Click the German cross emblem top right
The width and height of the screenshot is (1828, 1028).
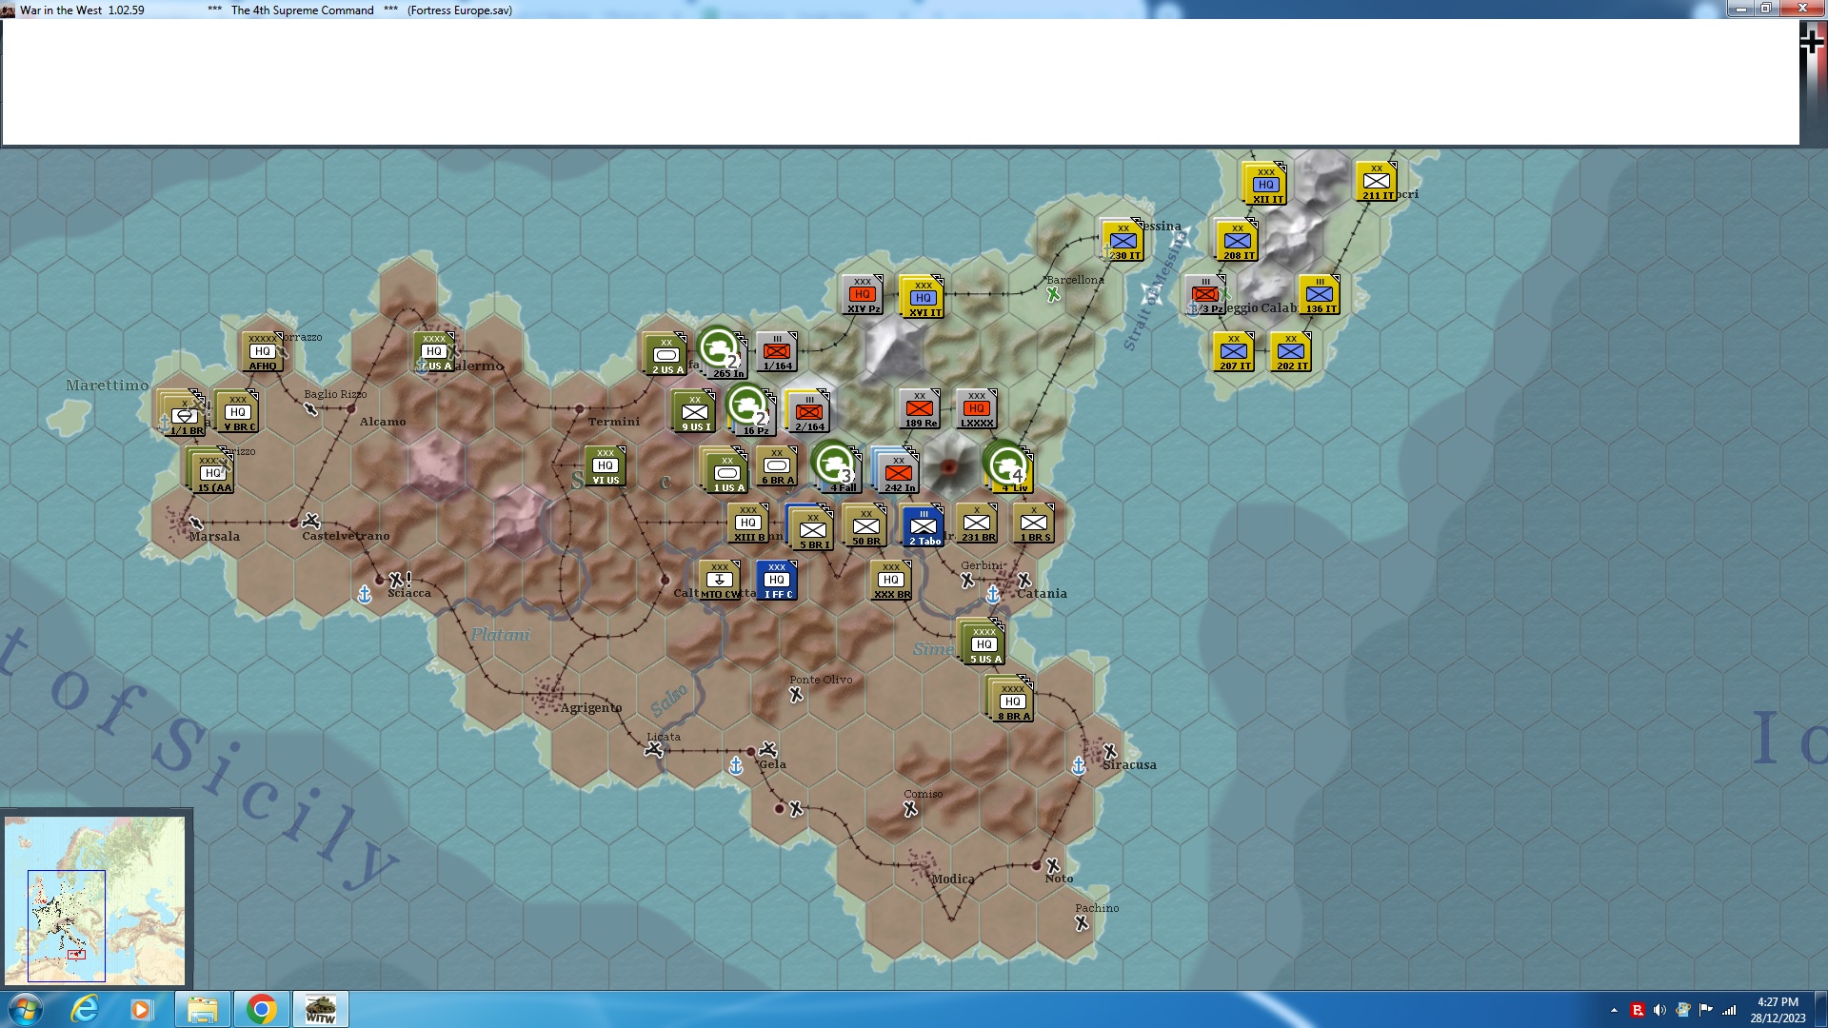(1812, 42)
